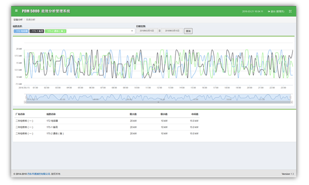The width and height of the screenshot is (309, 185).
Task: Click the 查询 query button
Action: 188,31
